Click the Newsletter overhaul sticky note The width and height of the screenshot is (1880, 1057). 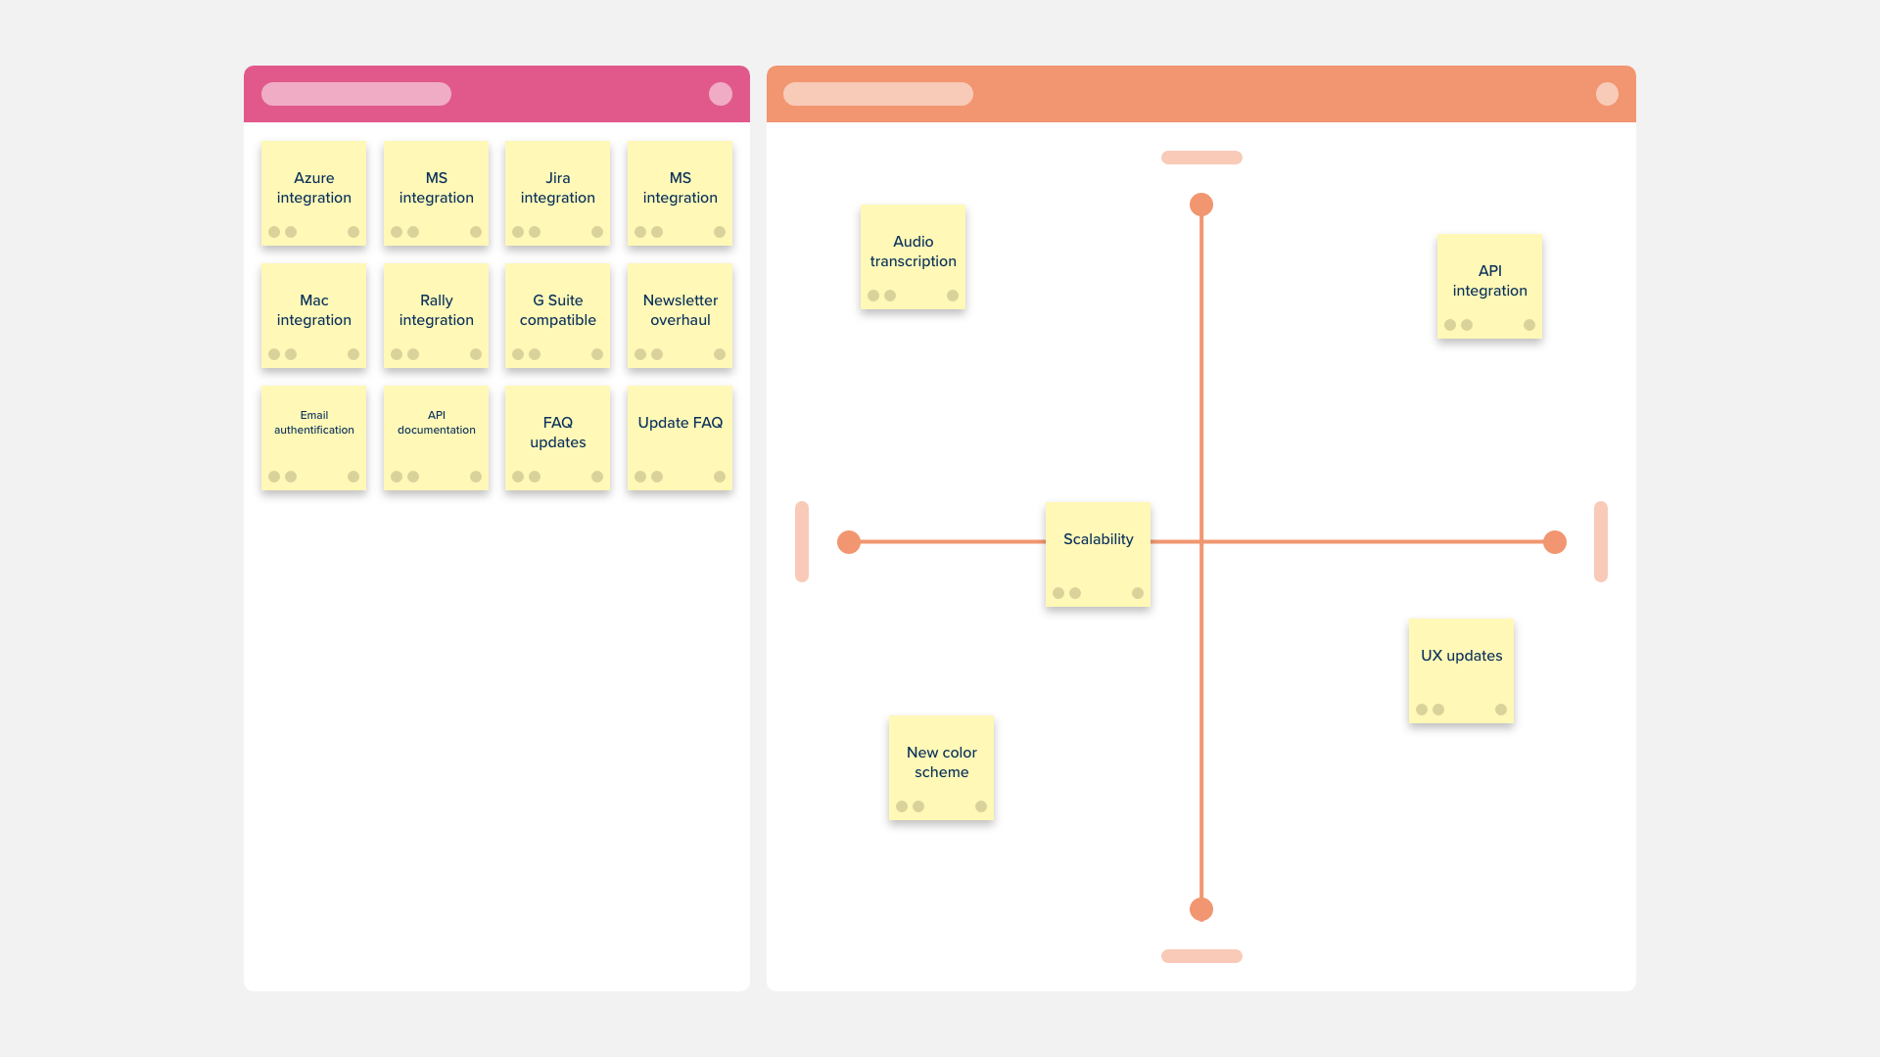coord(680,315)
